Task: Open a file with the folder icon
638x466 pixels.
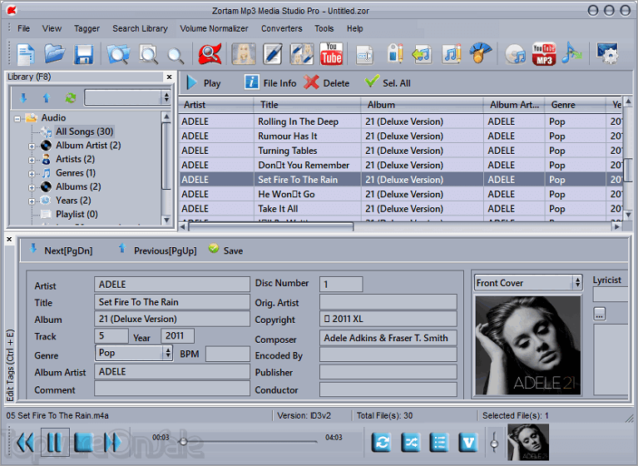Action: tap(55, 54)
